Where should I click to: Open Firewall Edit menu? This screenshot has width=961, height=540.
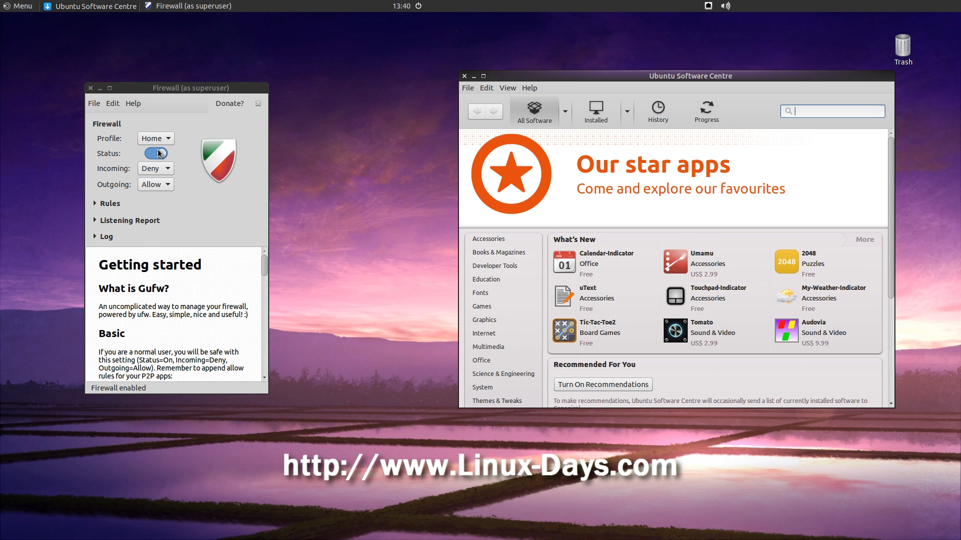[113, 103]
